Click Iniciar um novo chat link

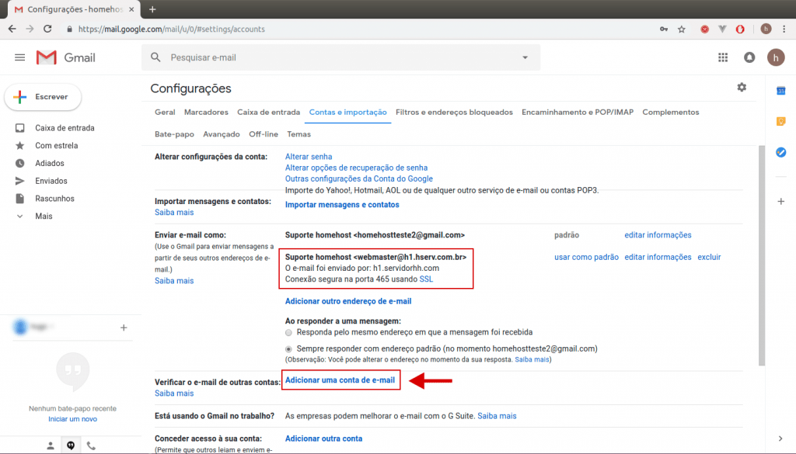tap(72, 419)
